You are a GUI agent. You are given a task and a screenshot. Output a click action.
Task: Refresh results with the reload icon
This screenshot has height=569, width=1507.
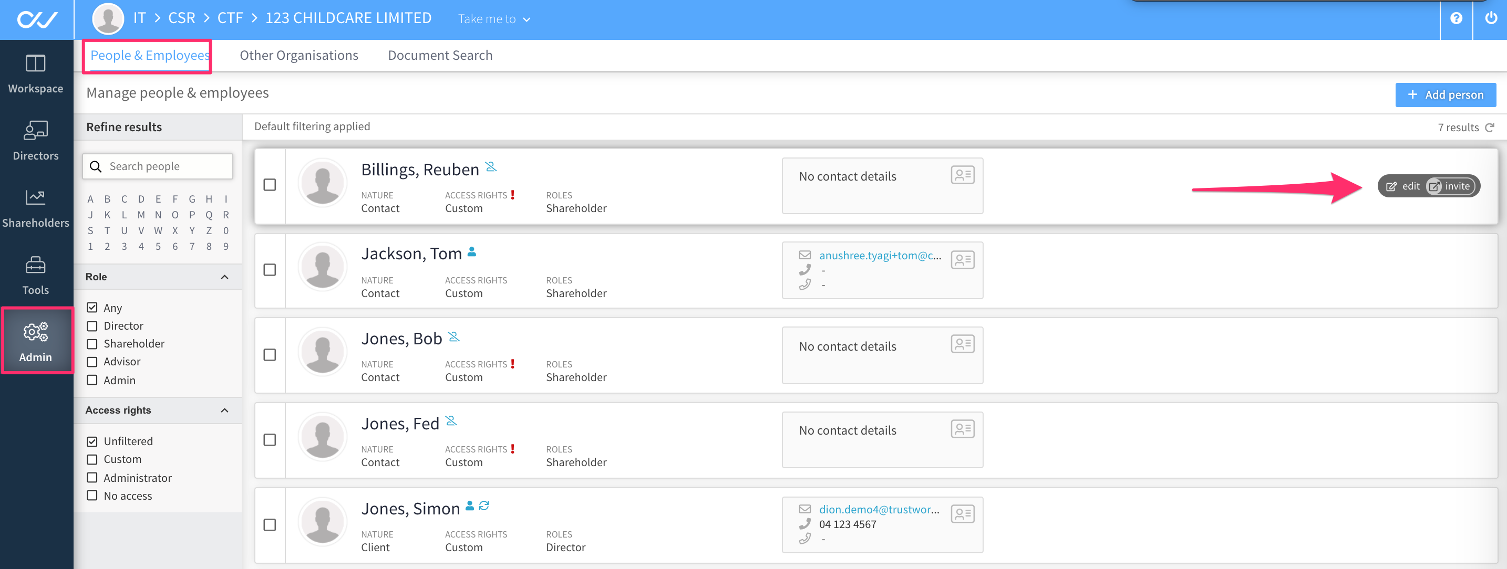tap(1490, 128)
